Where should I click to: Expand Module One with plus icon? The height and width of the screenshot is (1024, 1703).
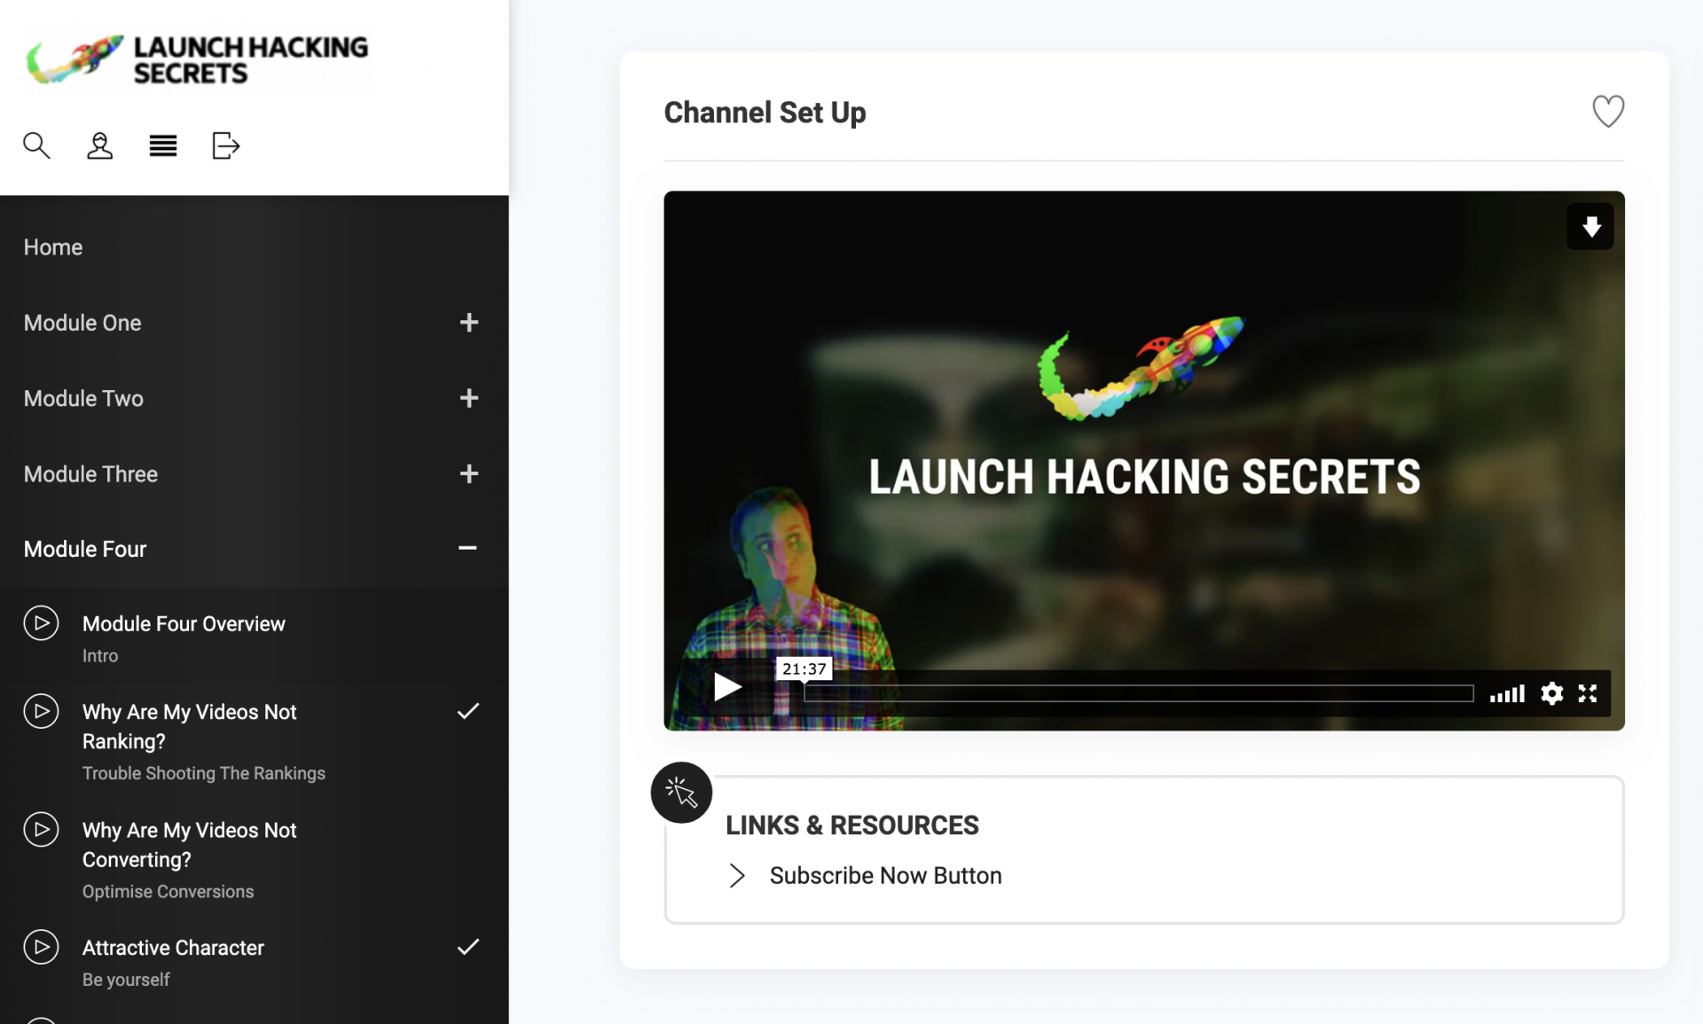pos(469,323)
